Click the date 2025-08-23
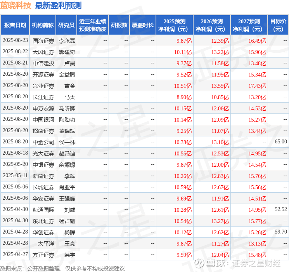 point(15,40)
